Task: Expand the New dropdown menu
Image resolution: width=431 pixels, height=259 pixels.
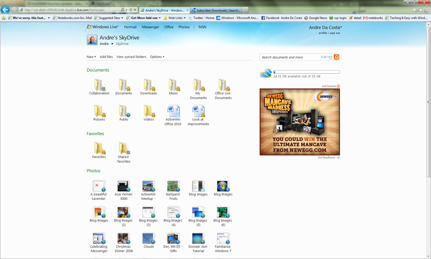Action: pos(91,57)
